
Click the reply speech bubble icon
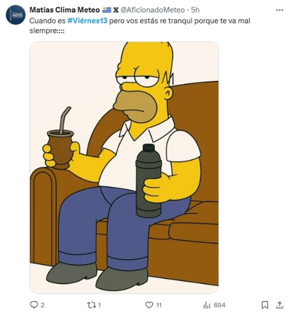34,305
